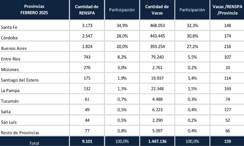
Task: Select the Córdoba province cell
Action: tap(9, 38)
